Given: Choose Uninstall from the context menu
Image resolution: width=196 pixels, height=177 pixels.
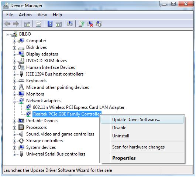Looking at the screenshot, I should (x=142, y=136).
